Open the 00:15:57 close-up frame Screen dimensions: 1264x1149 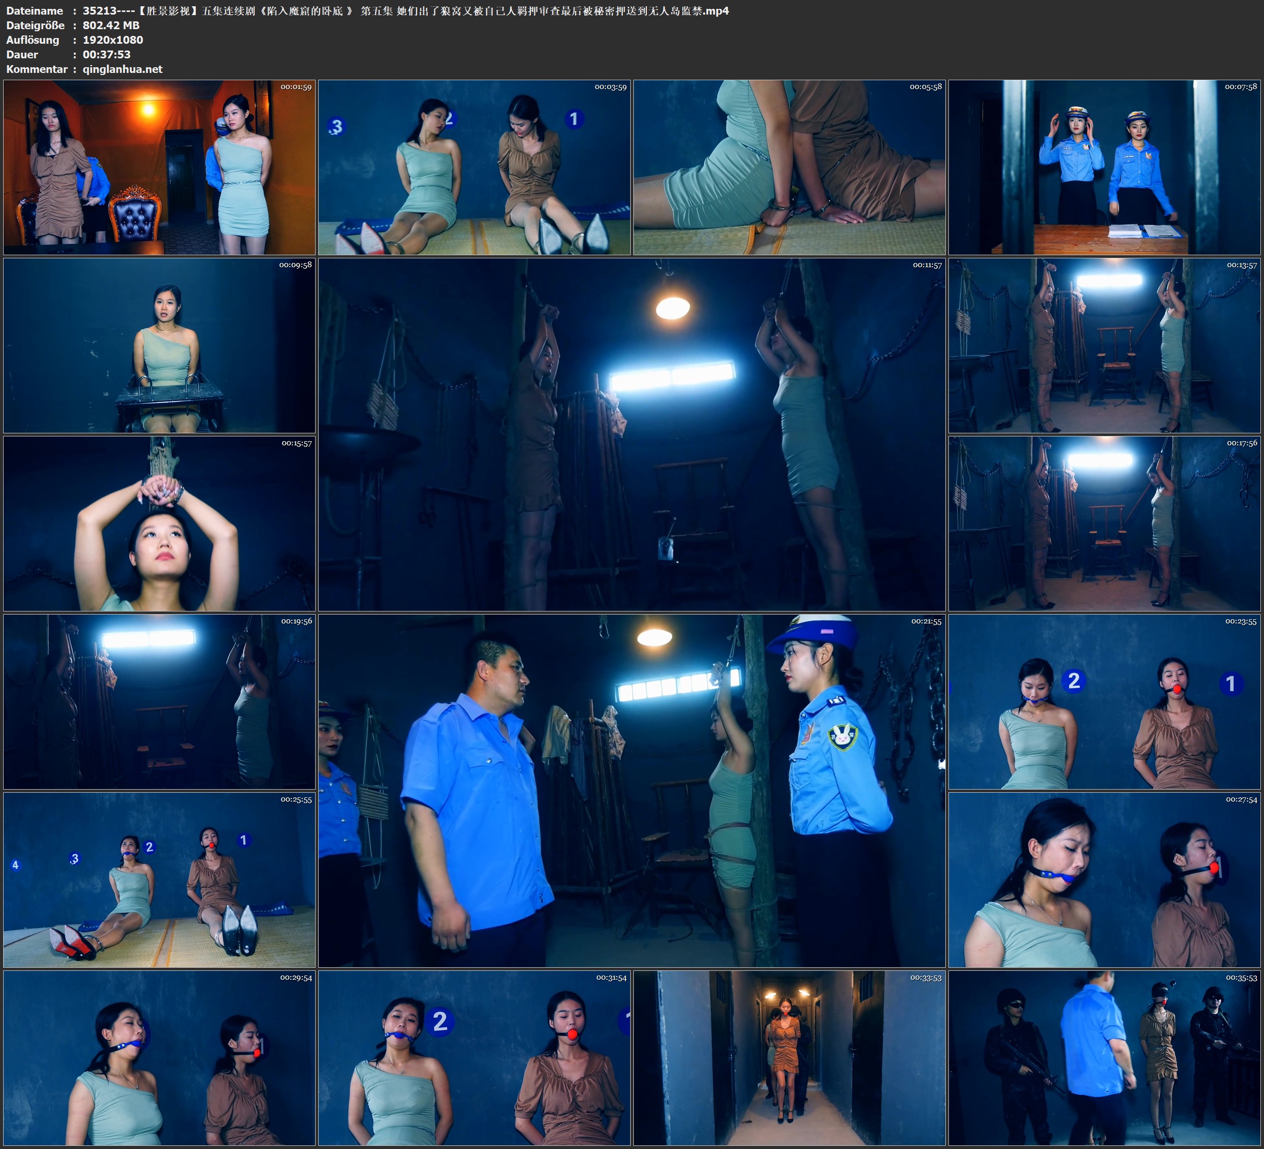tap(159, 523)
